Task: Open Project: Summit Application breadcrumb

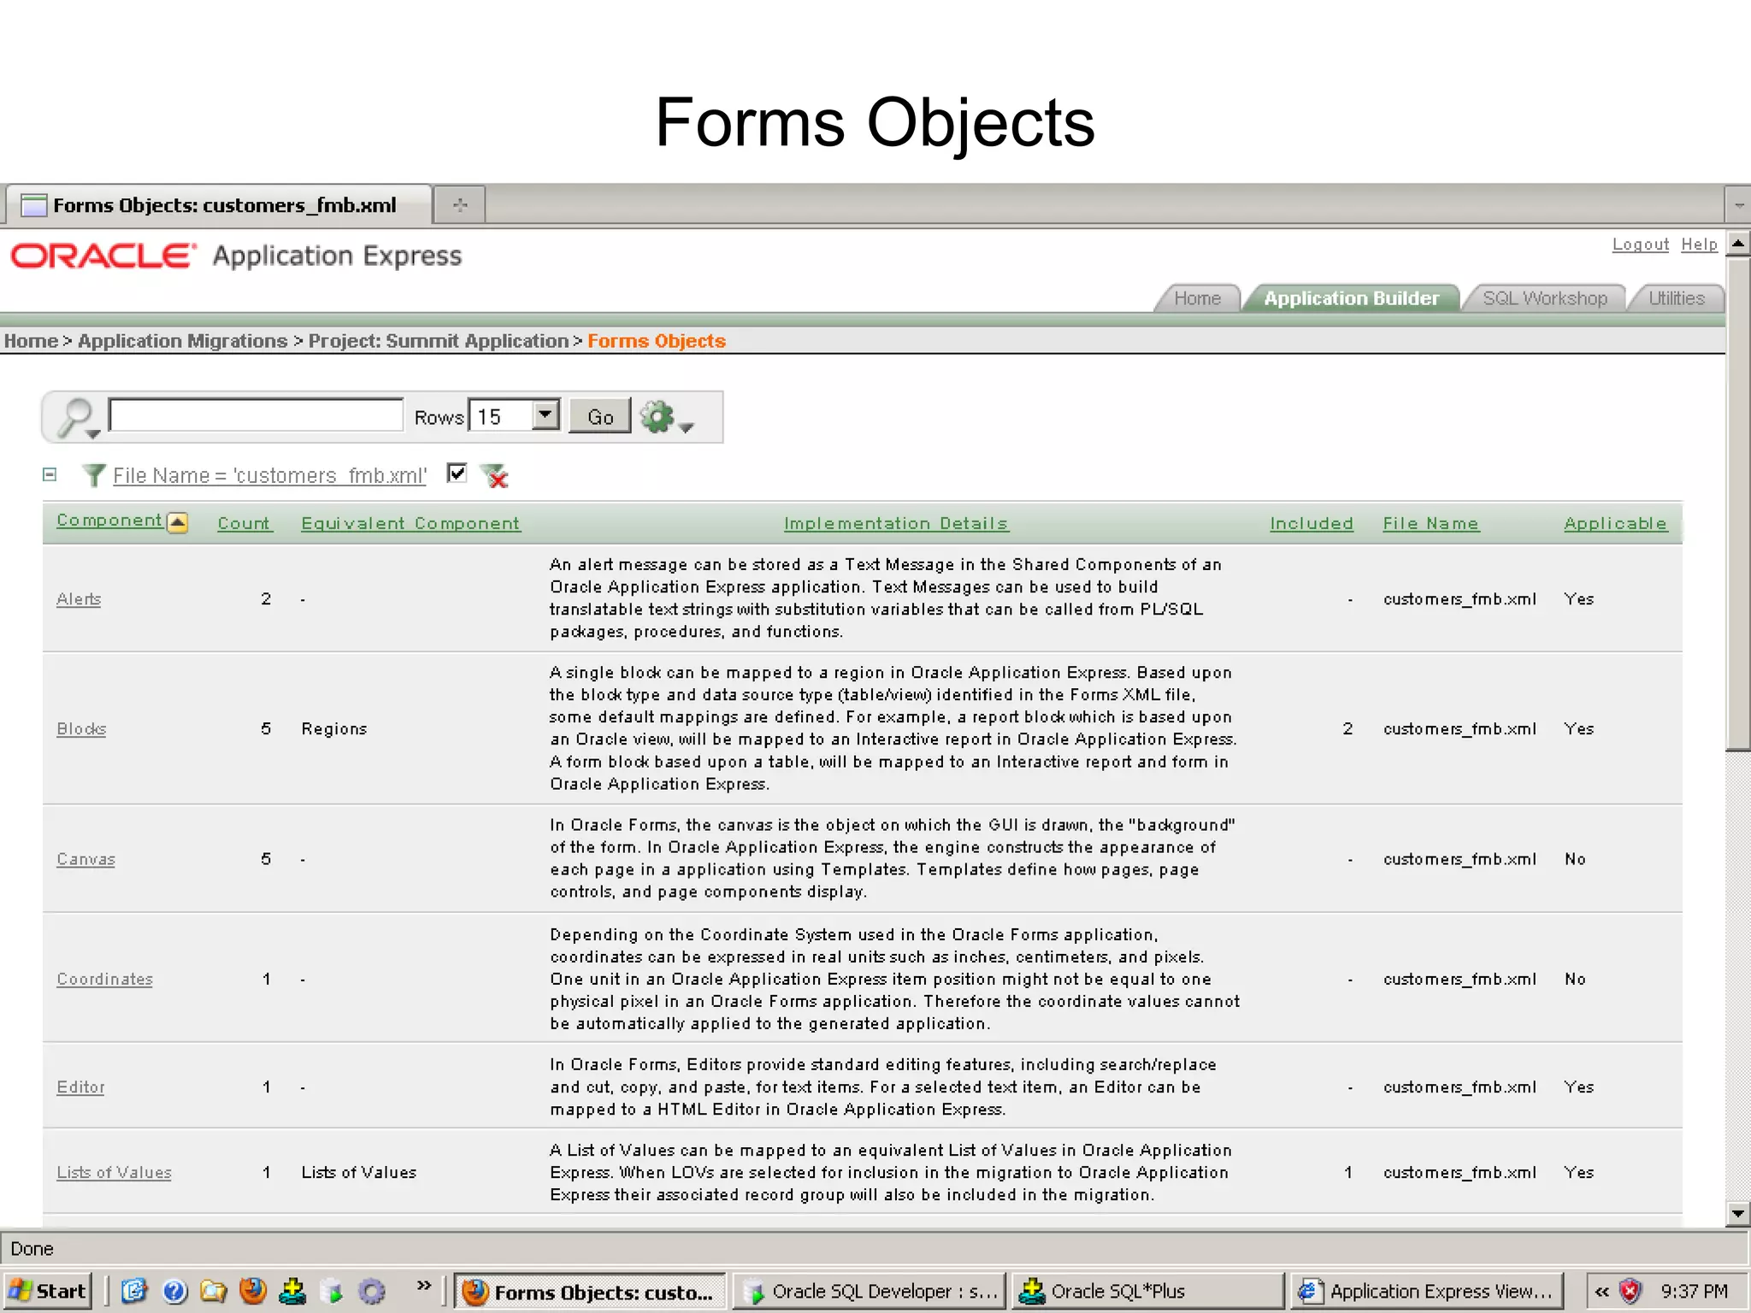Action: click(439, 341)
